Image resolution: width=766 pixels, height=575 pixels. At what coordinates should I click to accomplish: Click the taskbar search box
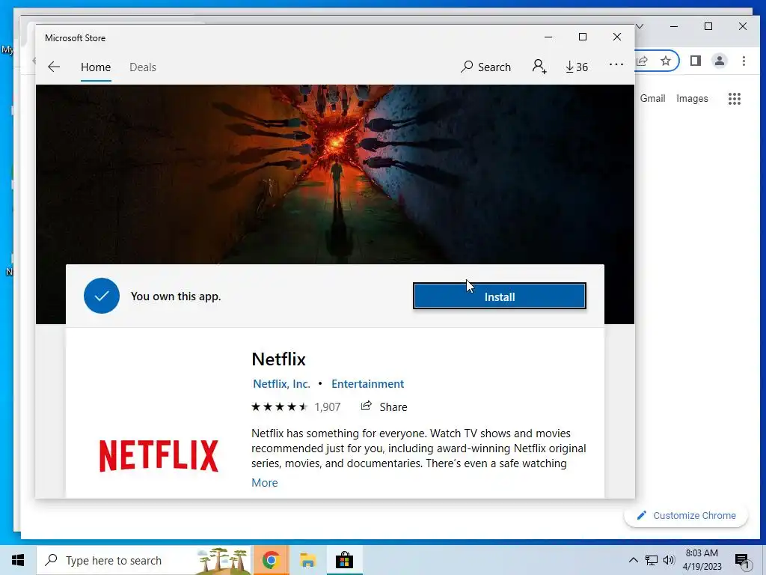point(144,560)
